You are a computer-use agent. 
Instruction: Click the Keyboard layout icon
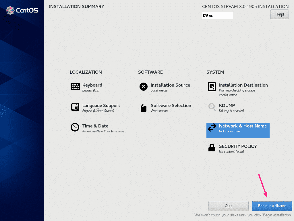[x=75, y=87]
